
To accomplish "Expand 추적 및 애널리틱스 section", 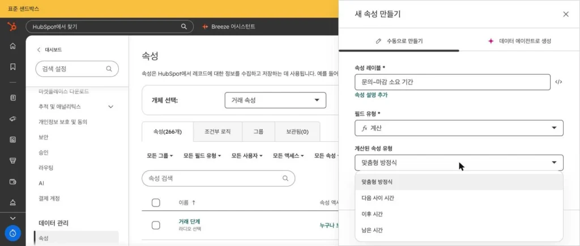I will pyautogui.click(x=110, y=107).
